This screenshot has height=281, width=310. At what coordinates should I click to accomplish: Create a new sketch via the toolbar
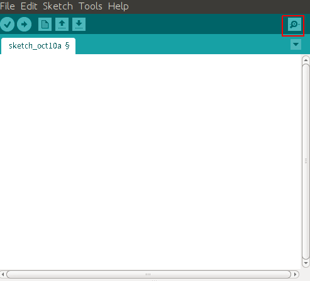click(x=45, y=25)
